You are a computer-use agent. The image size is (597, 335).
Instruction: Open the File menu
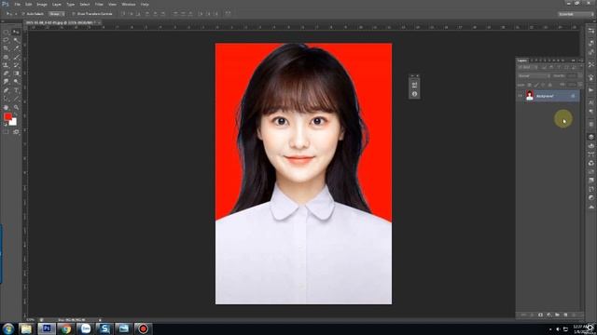[17, 5]
